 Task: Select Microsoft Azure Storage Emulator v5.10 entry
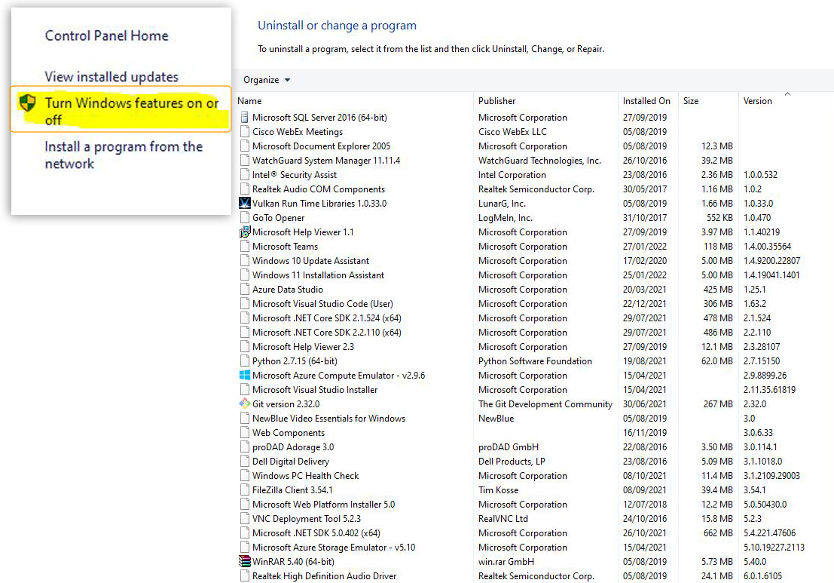click(334, 548)
